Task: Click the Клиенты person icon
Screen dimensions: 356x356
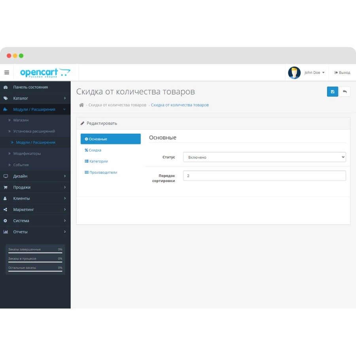Action: point(5,199)
